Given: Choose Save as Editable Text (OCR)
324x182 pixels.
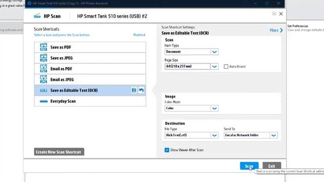Looking at the screenshot, I should [x=90, y=90].
